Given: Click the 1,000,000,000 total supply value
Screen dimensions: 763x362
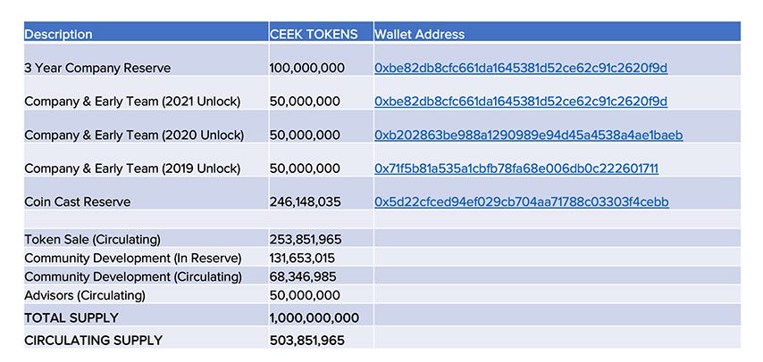Looking at the screenshot, I should pyautogui.click(x=314, y=318).
